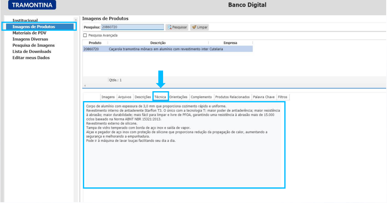387x203 pixels.
Task: Click the Tramontina logo
Action: pyautogui.click(x=32, y=5)
